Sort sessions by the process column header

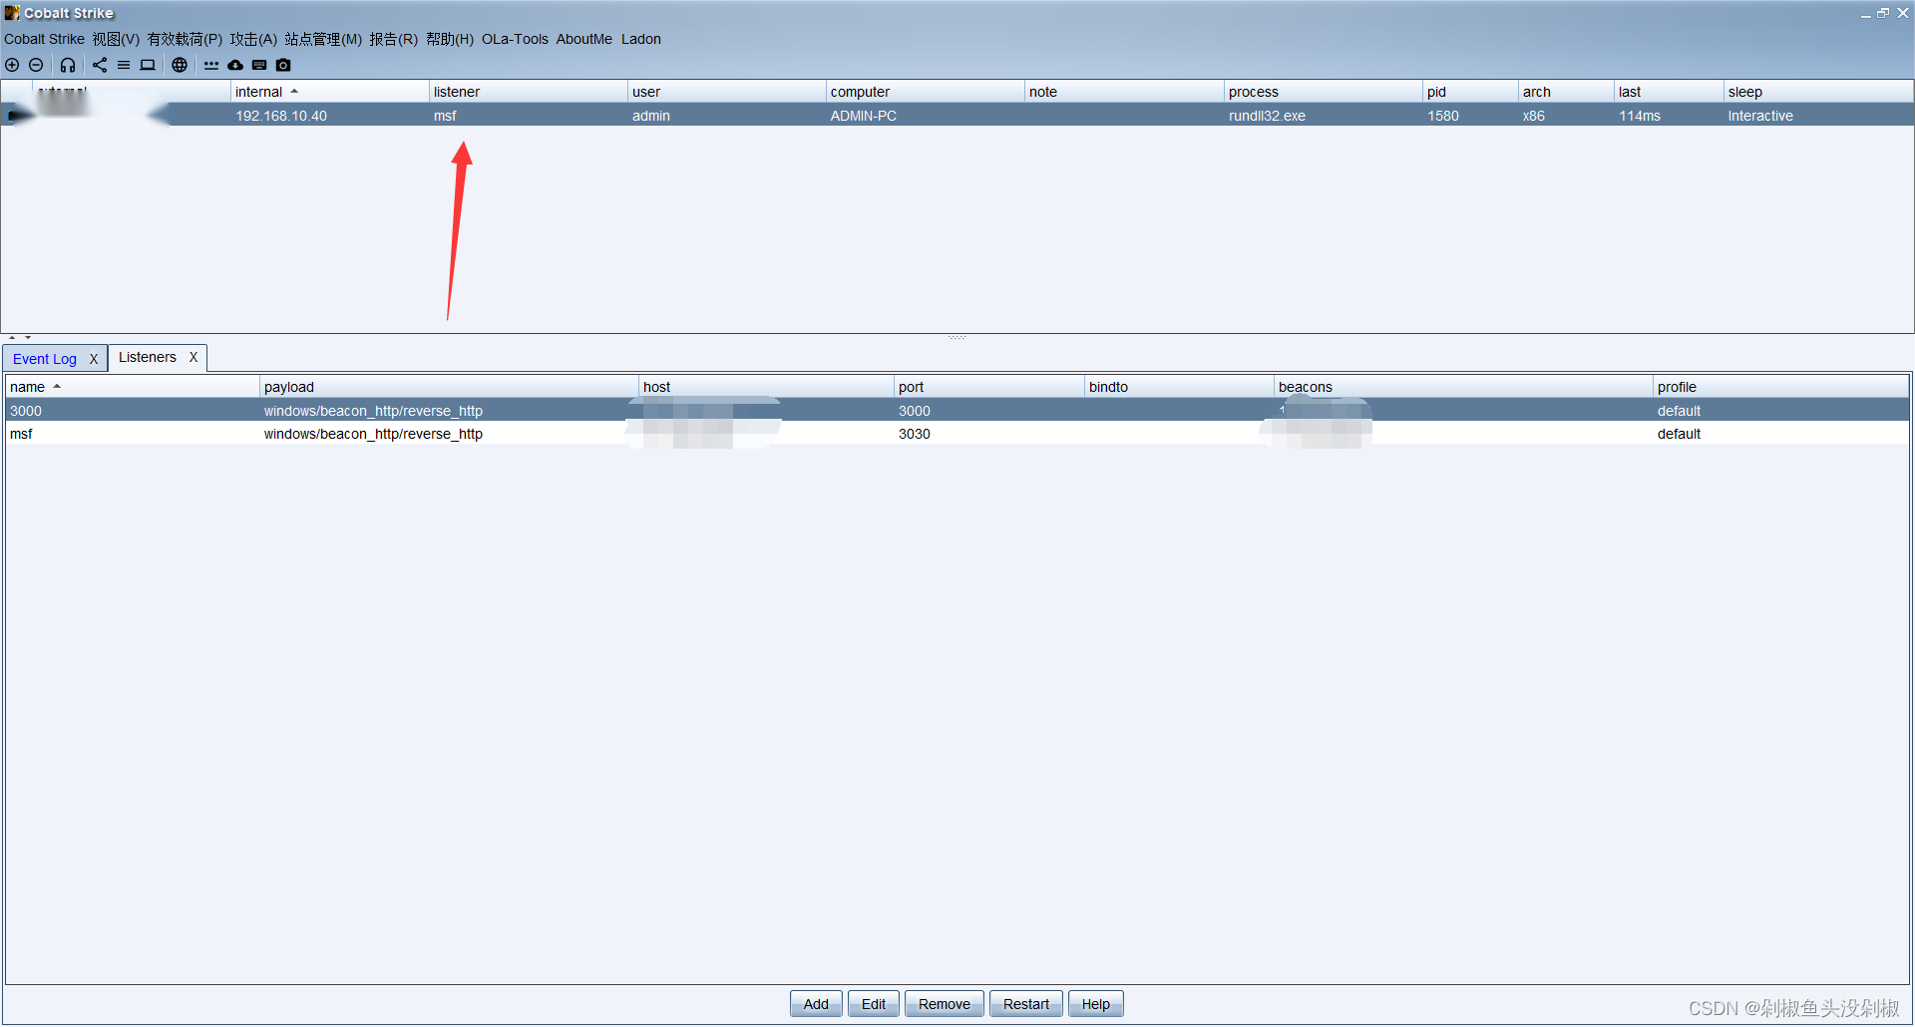pos(1323,92)
